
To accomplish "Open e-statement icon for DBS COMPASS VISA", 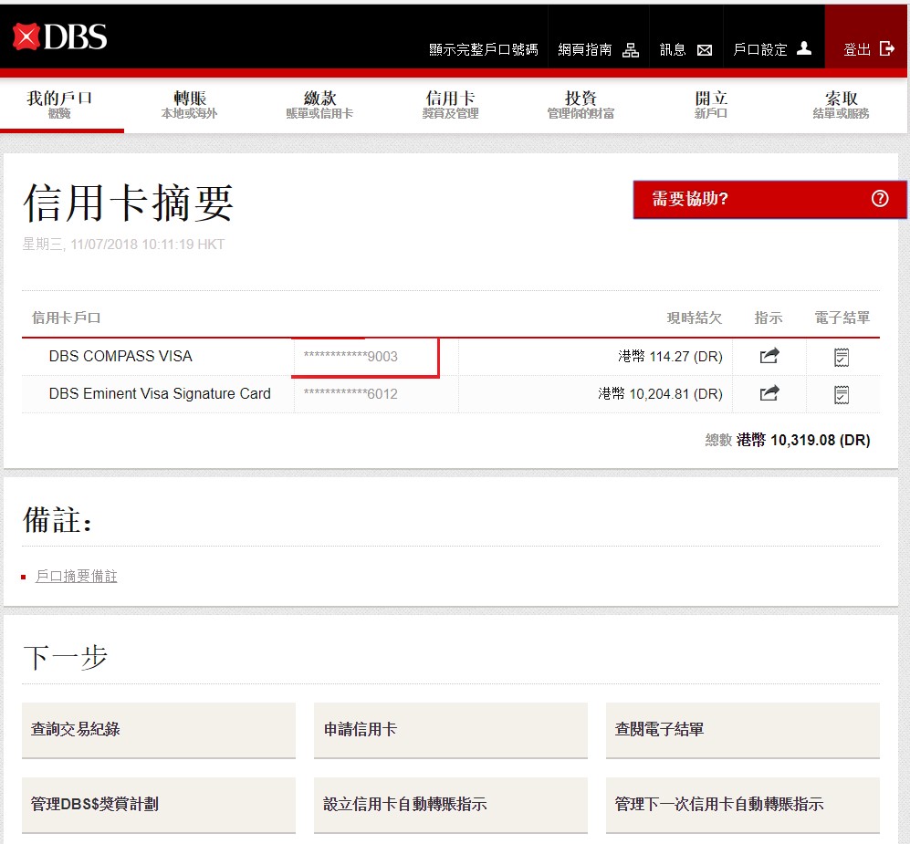I will [842, 357].
